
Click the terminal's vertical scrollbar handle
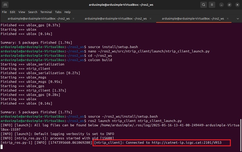pos(240,132)
